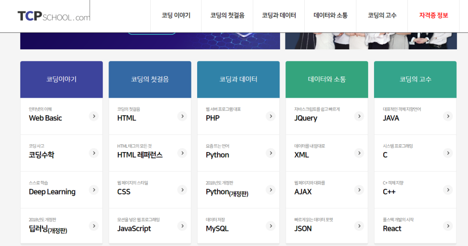
Task: Open the 코딩의 첫걸음 top menu
Action: point(227,15)
